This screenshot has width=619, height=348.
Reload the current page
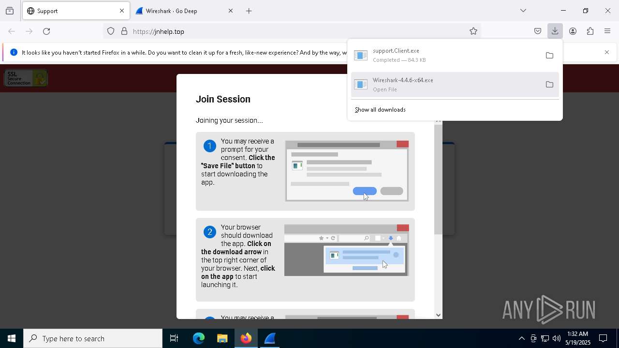click(46, 31)
